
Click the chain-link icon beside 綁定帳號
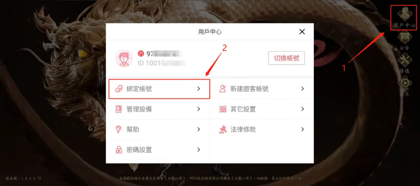coord(119,89)
